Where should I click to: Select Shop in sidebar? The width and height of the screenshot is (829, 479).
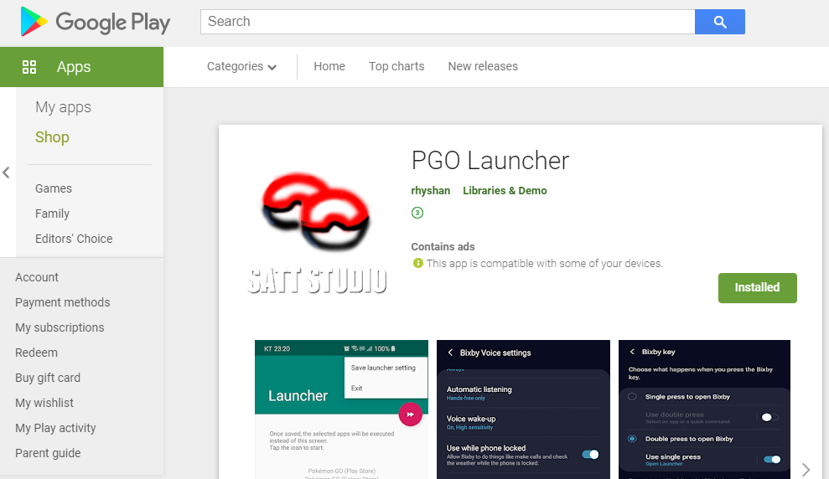click(52, 137)
